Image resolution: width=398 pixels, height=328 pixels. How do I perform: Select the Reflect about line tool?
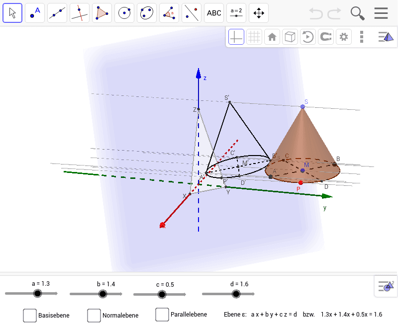coord(192,13)
